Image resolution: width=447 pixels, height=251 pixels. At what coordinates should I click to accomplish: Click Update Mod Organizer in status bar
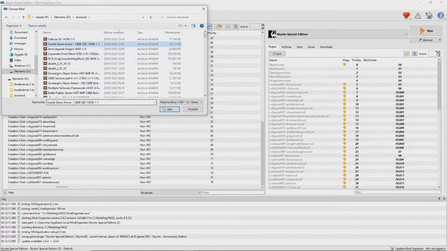407,249
